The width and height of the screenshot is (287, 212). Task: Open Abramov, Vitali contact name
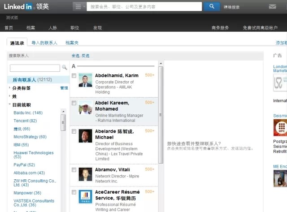(x=113, y=170)
